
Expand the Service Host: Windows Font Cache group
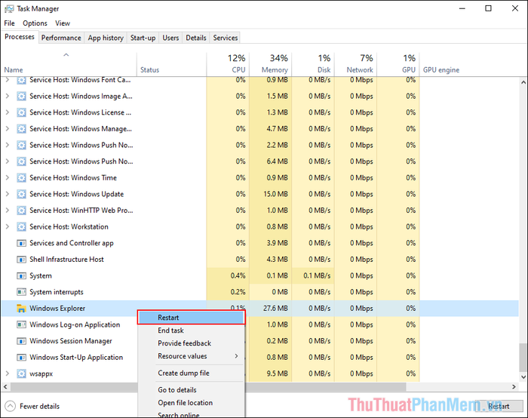click(x=7, y=80)
